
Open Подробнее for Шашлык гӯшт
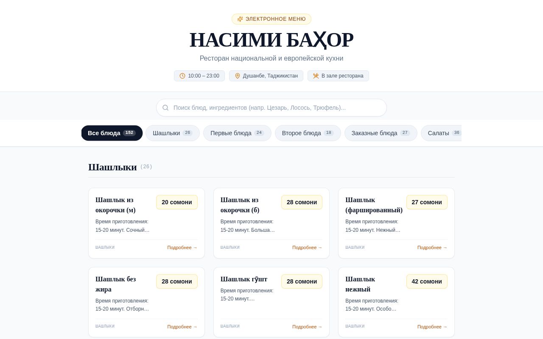pyautogui.click(x=307, y=327)
